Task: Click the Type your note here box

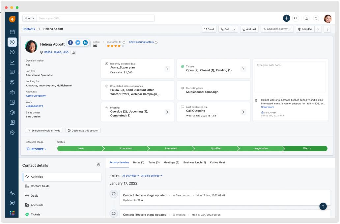Action: click(290, 77)
